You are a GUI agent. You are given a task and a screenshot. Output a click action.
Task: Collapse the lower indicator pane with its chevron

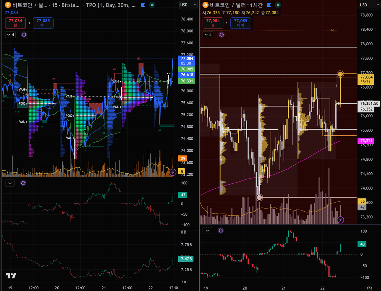(10, 183)
